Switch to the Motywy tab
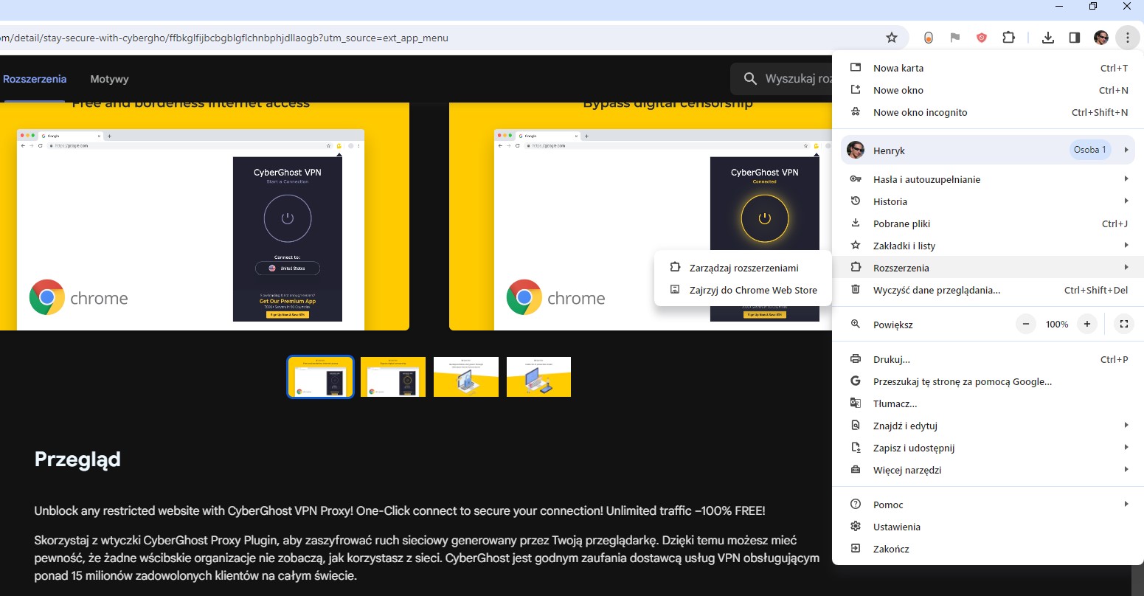 109,79
